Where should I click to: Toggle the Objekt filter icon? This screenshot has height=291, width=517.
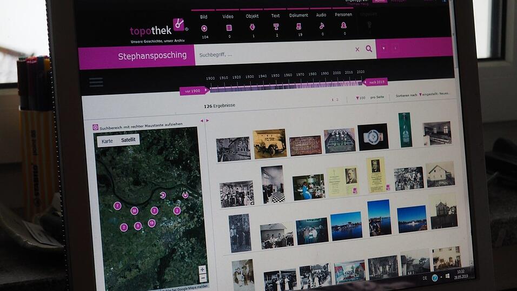point(252,27)
